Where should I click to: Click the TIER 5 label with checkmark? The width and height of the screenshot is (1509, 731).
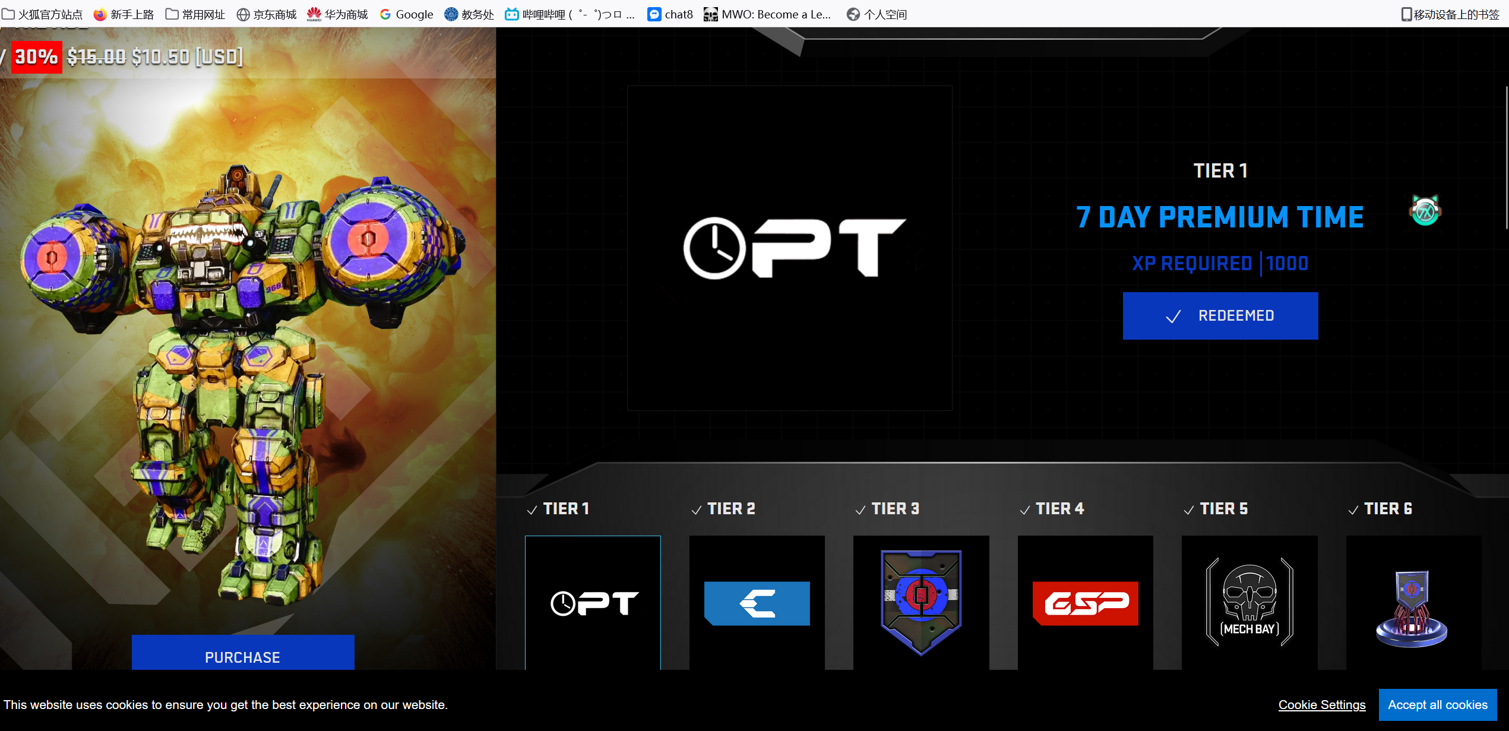(1215, 509)
